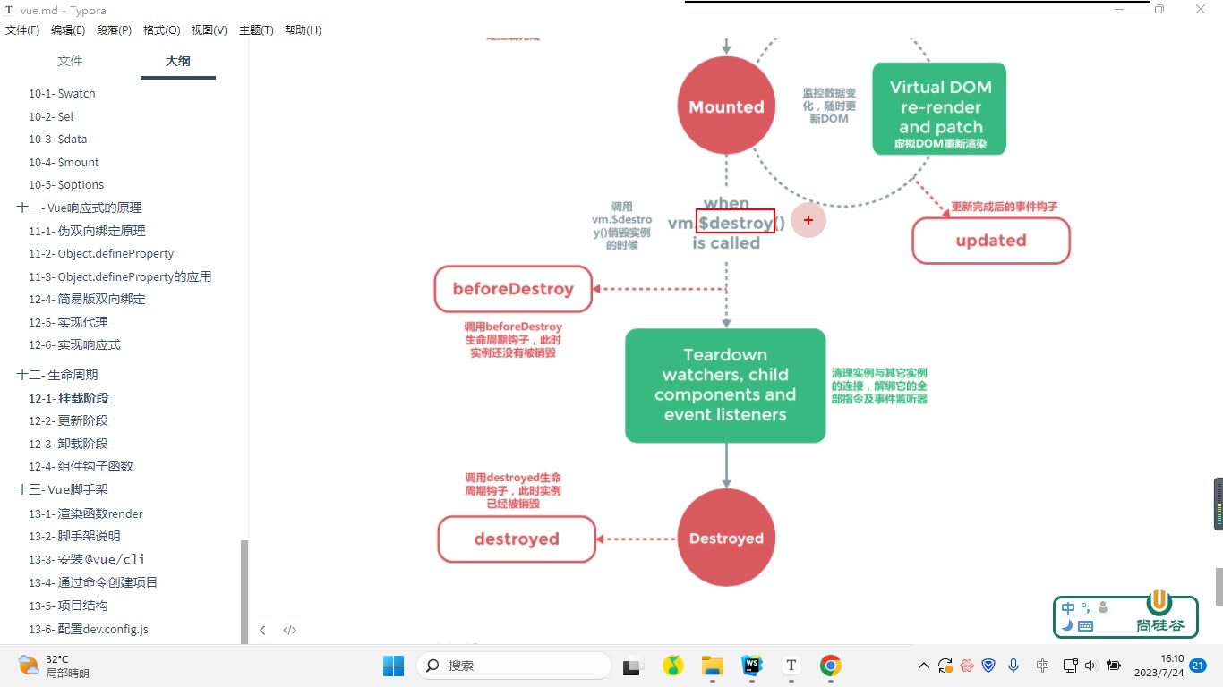Click the document's vertical scrollbar thumb
The image size is (1223, 687).
coord(1218,587)
